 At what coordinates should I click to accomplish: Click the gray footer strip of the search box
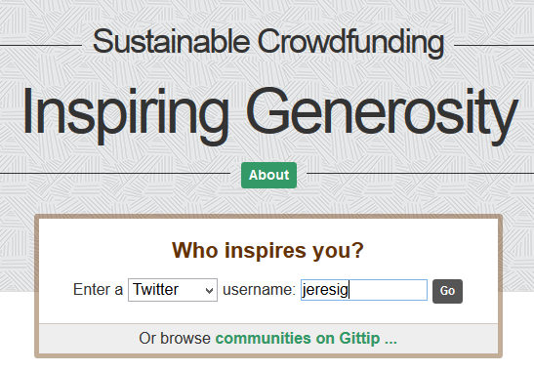coord(268,339)
